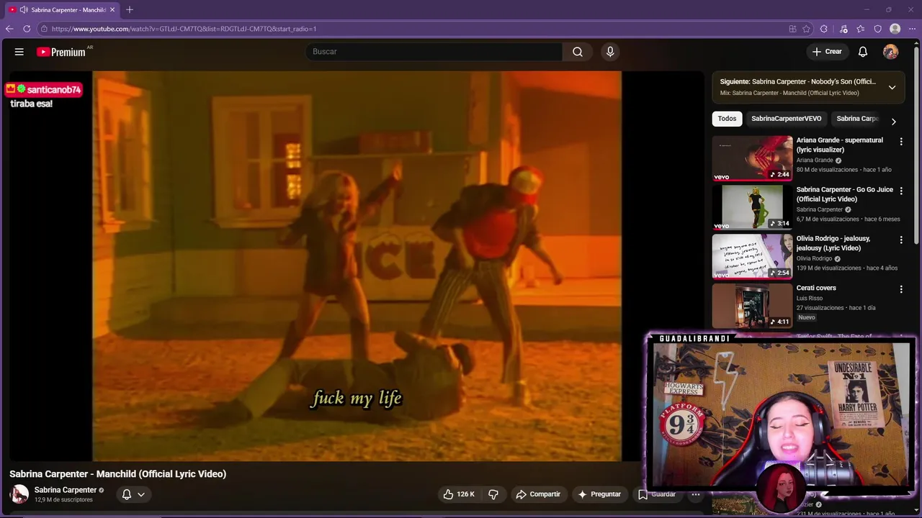Screen dimensions: 922x518
Task: Open the favorites list icon
Action: click(861, 29)
